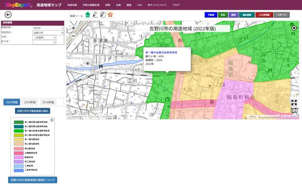Image resolution: width=302 pixels, height=184 pixels.
Task: Toggle the gray ハザード overlay button
Action: (x=282, y=15)
